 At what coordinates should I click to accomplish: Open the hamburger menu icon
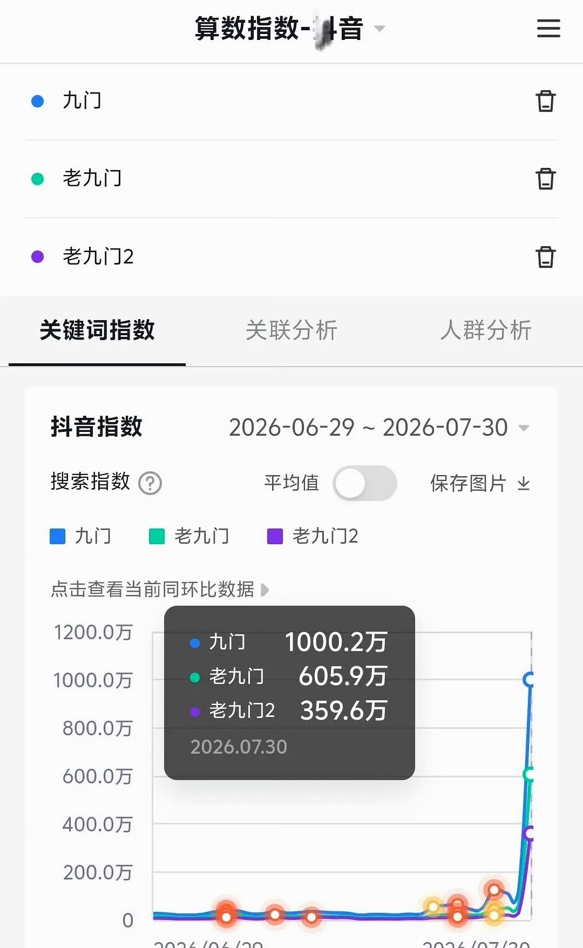(x=548, y=29)
